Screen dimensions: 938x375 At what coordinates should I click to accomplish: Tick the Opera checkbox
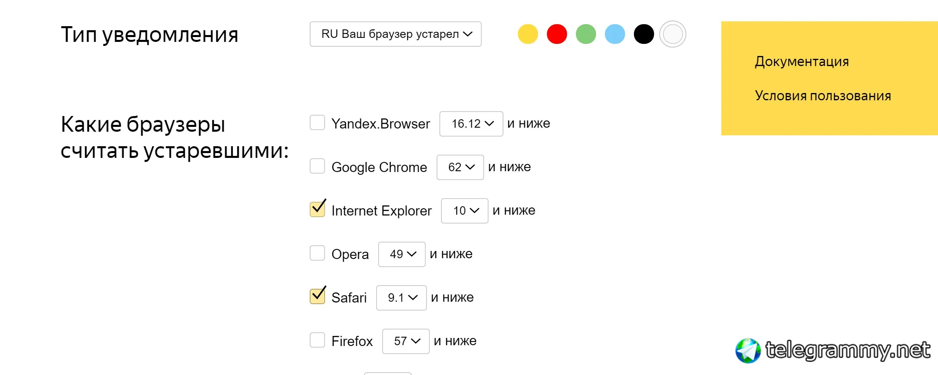click(317, 253)
